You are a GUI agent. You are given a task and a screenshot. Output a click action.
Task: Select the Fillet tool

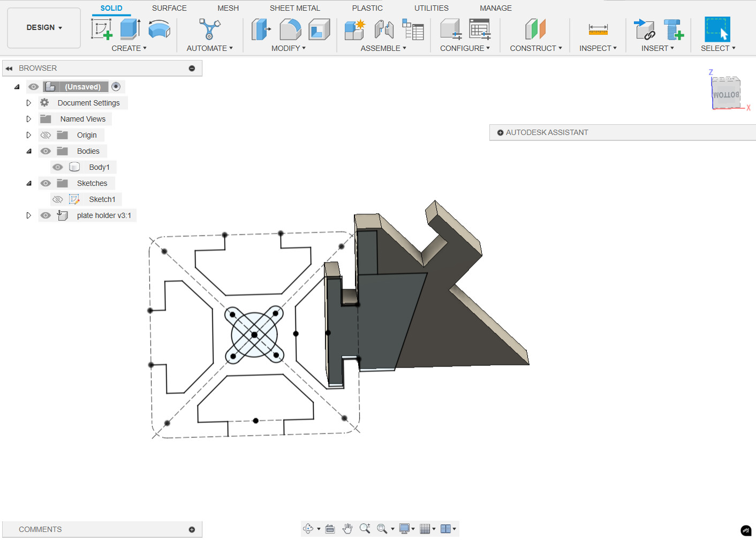tap(290, 29)
